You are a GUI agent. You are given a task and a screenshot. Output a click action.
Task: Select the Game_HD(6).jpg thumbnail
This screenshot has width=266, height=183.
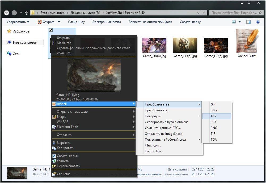[216, 45]
